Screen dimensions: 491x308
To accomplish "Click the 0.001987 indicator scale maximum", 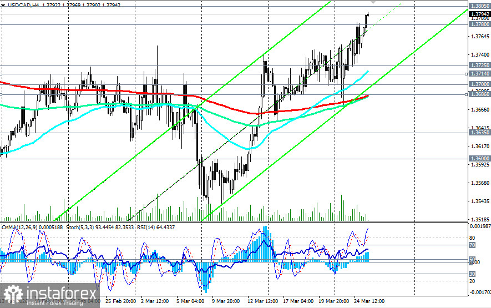I will coord(480,226).
